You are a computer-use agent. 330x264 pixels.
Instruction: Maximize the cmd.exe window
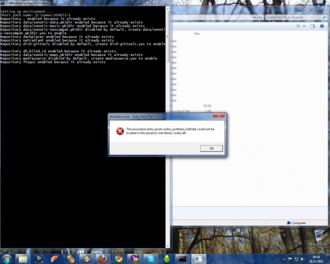click(x=154, y=2)
